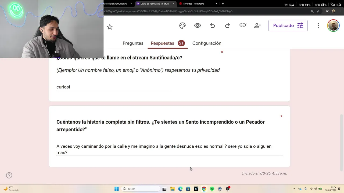Open the Wi-Fi network tray icon
This screenshot has height=193, width=344.
coord(311,189)
